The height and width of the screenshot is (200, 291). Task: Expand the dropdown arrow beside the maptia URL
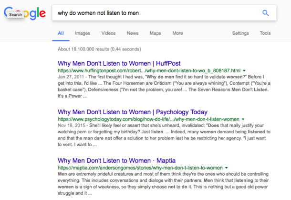pos(227,168)
